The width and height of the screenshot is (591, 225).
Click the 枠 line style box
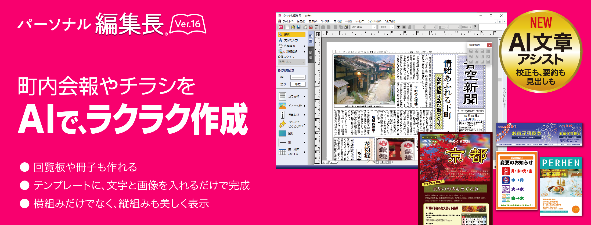298,77
